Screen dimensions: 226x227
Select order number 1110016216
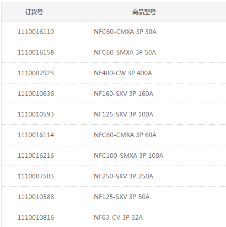click(36, 155)
